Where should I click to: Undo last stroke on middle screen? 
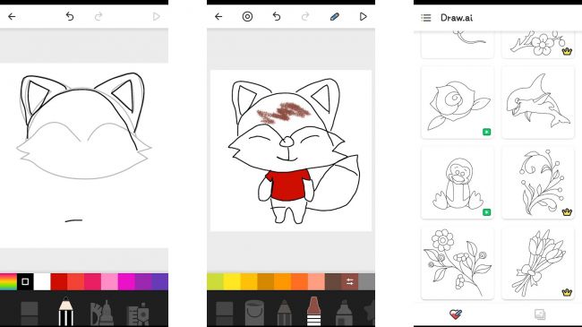click(277, 16)
